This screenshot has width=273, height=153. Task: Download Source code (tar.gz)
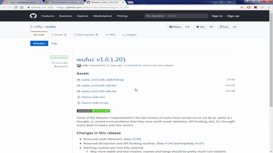(95, 103)
